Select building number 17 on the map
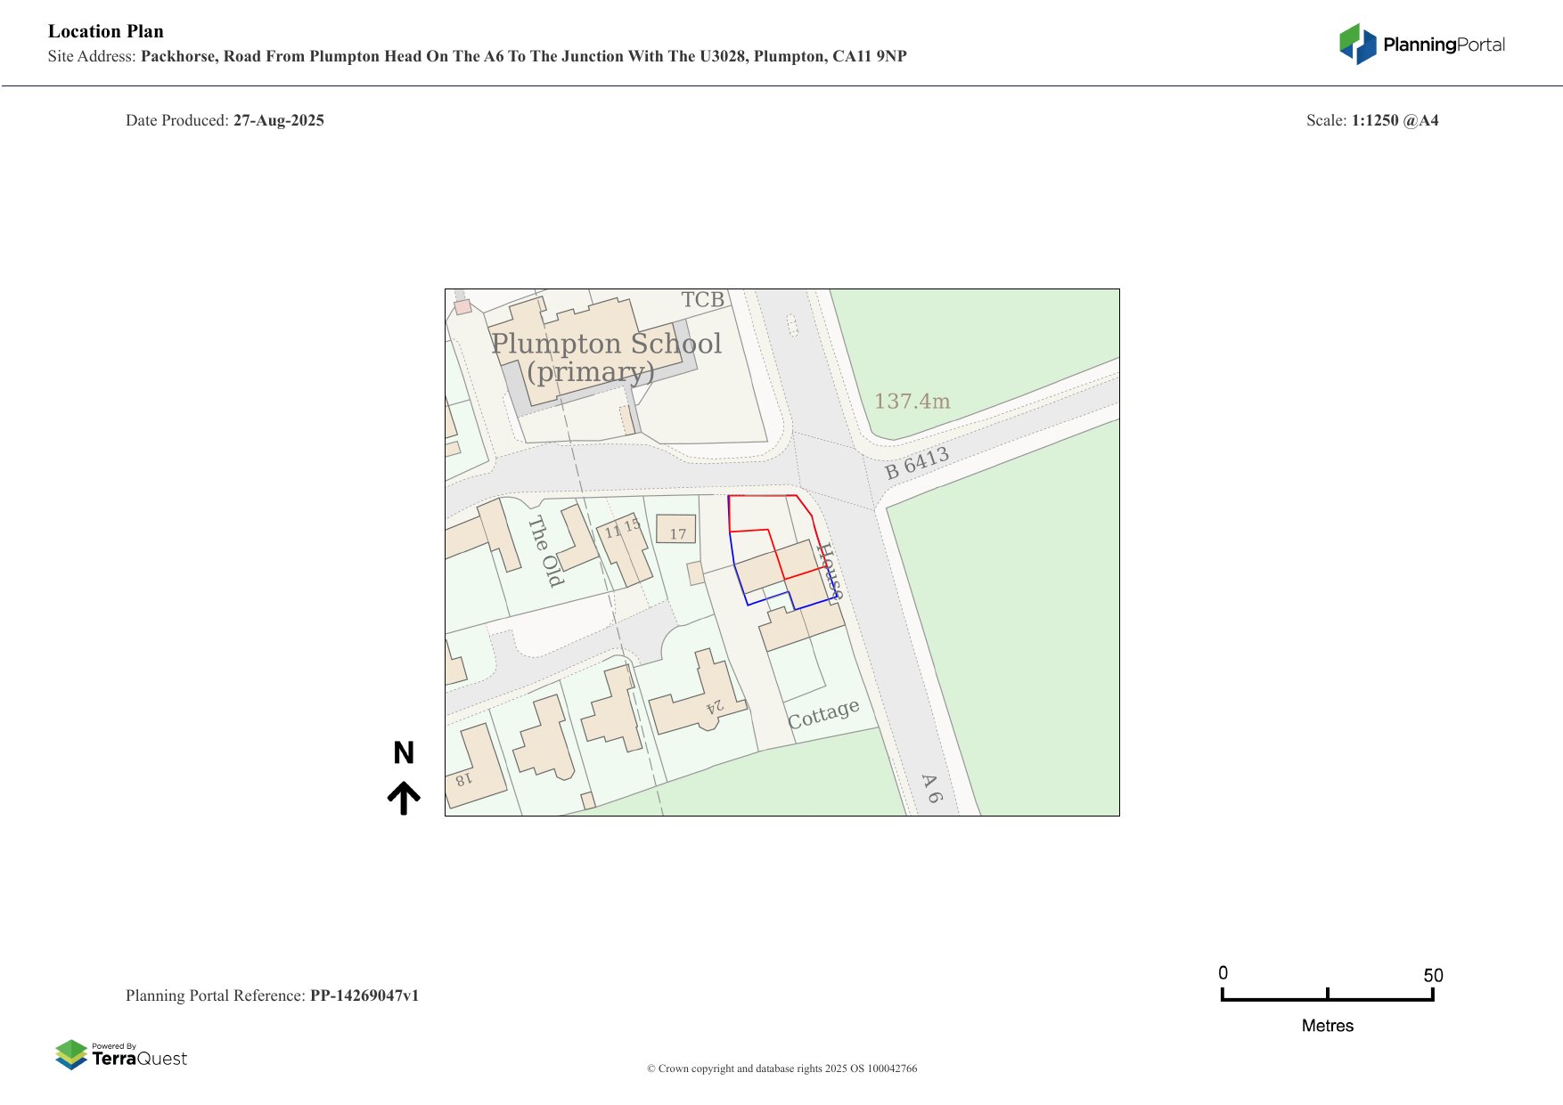1563x1105 pixels. coord(676,529)
